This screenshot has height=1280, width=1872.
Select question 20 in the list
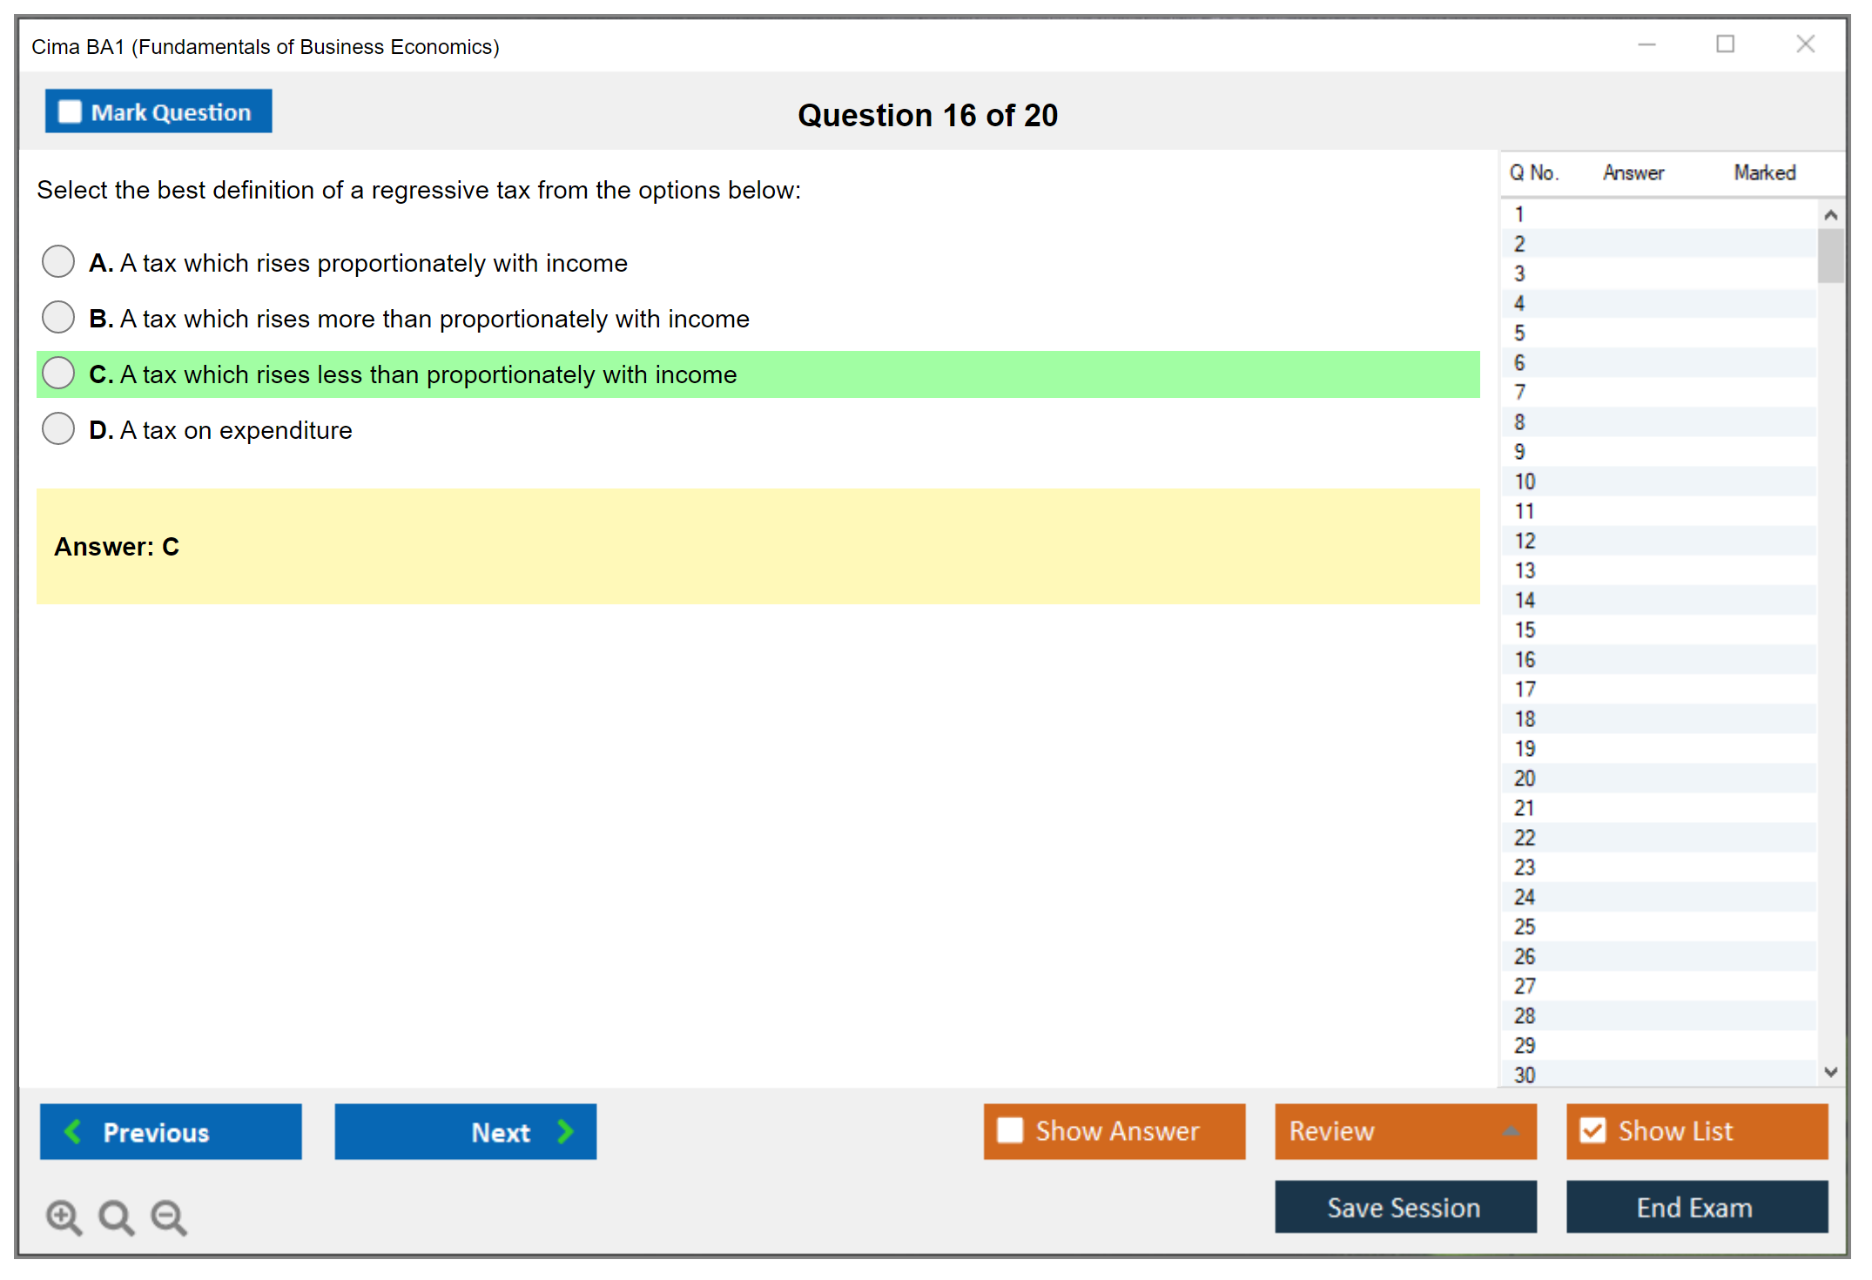tap(1525, 778)
